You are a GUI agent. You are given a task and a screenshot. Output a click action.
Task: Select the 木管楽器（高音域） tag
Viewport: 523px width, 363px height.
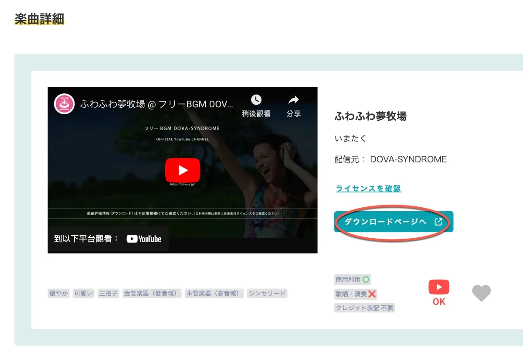[x=214, y=293]
